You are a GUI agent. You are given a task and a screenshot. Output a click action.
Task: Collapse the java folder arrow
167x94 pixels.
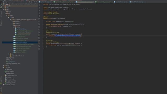(9, 17)
